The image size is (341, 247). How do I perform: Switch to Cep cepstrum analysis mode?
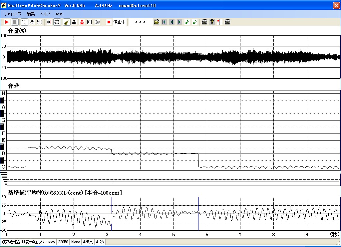[97, 22]
